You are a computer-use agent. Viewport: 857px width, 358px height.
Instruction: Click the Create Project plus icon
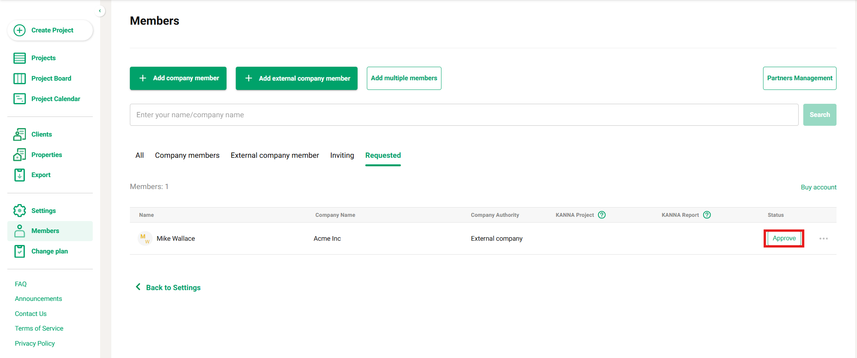pos(20,30)
